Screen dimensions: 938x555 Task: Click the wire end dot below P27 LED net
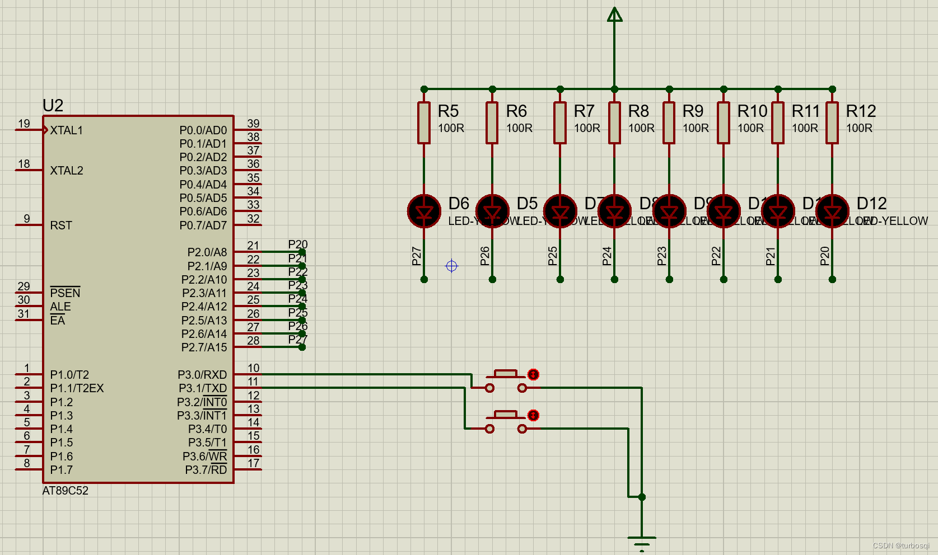[x=424, y=279]
